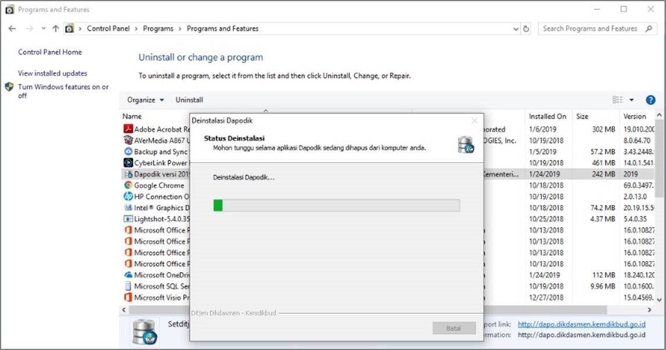The height and width of the screenshot is (350, 666).
Task: Open the view options dropdown arrow
Action: click(x=632, y=100)
